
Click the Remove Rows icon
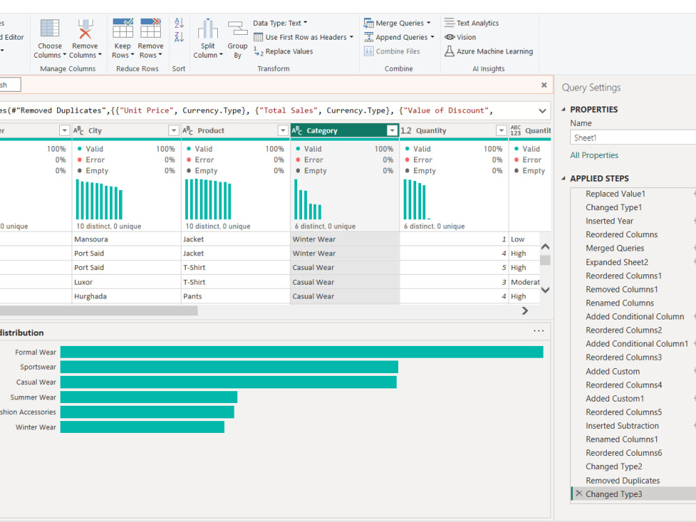tap(150, 28)
